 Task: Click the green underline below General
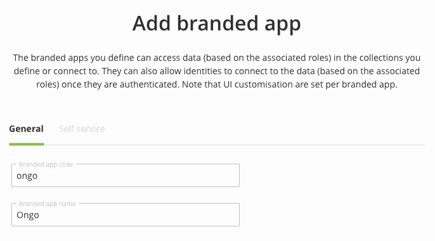click(27, 144)
